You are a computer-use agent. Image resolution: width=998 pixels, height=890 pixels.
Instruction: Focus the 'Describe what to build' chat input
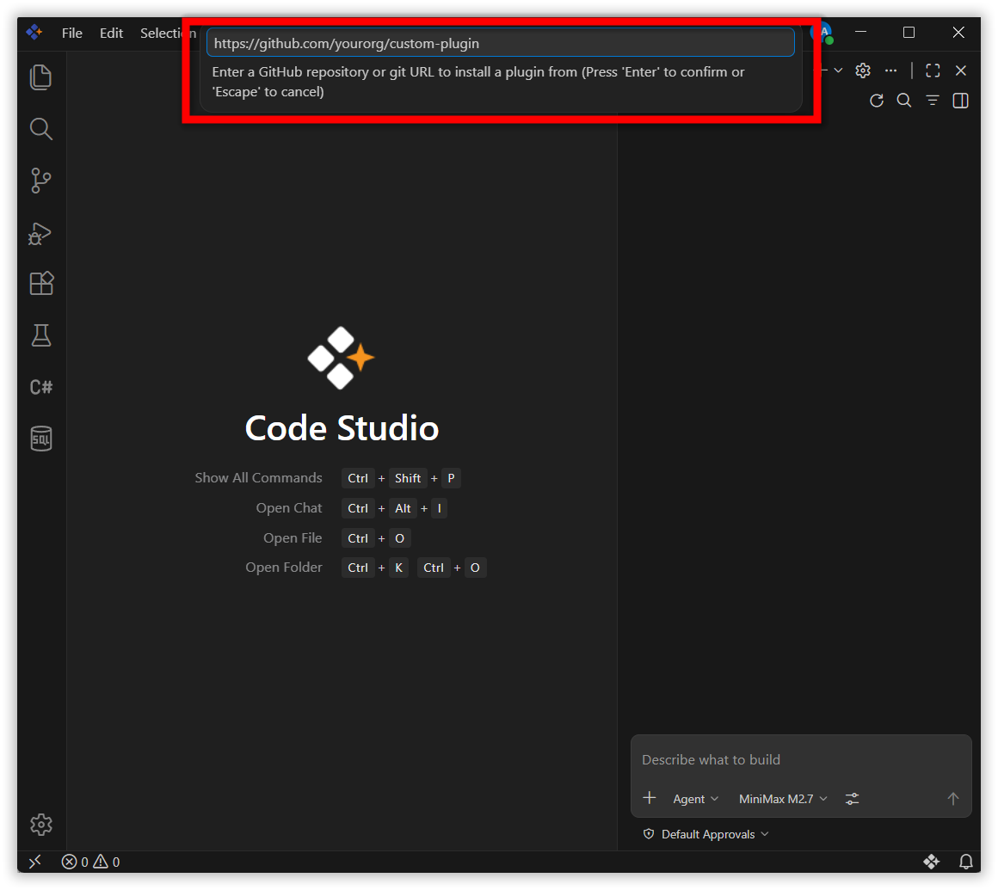801,759
